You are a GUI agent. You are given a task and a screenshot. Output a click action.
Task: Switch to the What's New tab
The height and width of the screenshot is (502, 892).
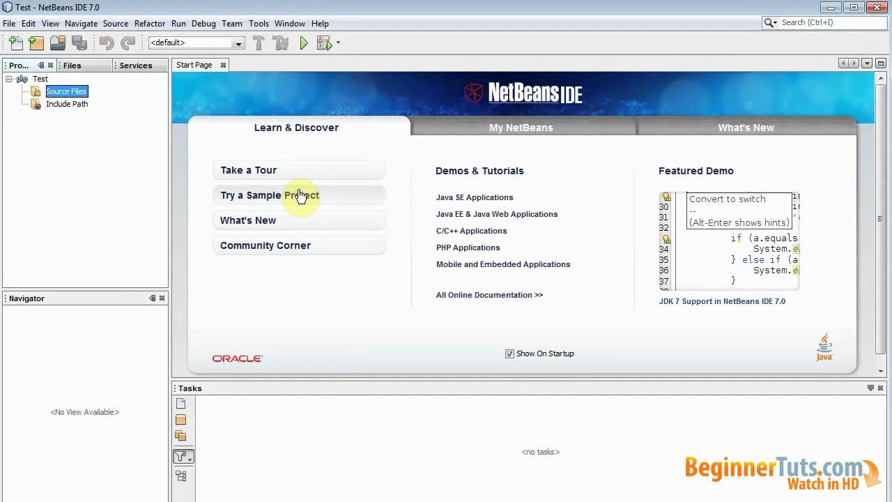(746, 128)
